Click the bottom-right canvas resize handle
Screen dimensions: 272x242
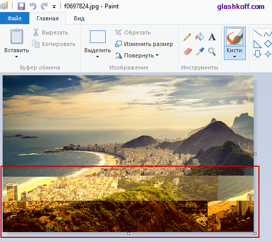[255, 233]
